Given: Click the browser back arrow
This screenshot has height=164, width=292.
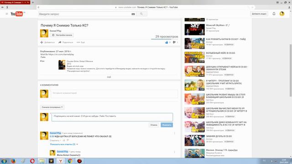Looking at the screenshot, I should click(x=2, y=7).
